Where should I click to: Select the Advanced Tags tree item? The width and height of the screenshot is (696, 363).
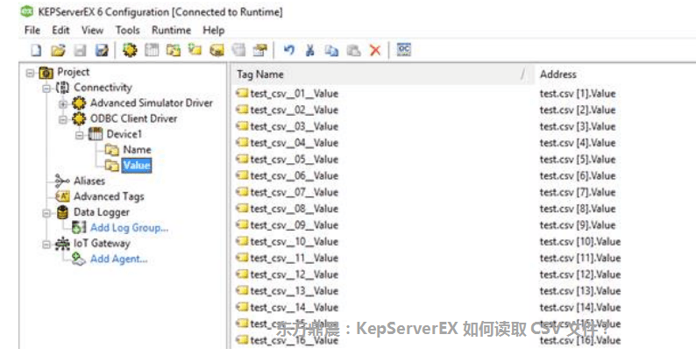pos(109,196)
